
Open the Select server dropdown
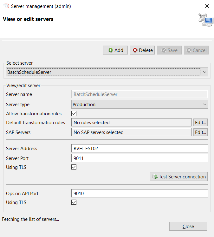[107, 72]
